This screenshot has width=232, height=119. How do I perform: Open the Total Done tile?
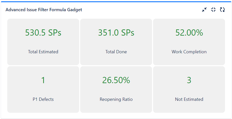(116, 42)
